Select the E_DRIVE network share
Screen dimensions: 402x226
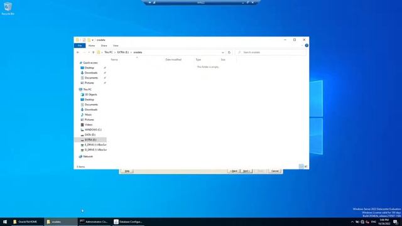[x=95, y=145]
